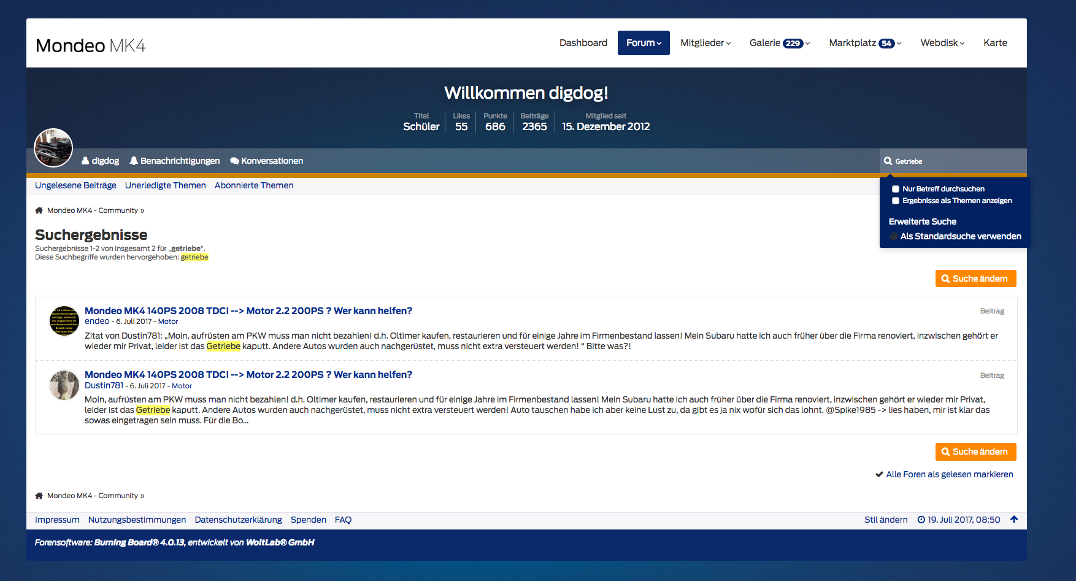Go to the Dashboard menu item
Screen dimensions: 1076x581
583,43
